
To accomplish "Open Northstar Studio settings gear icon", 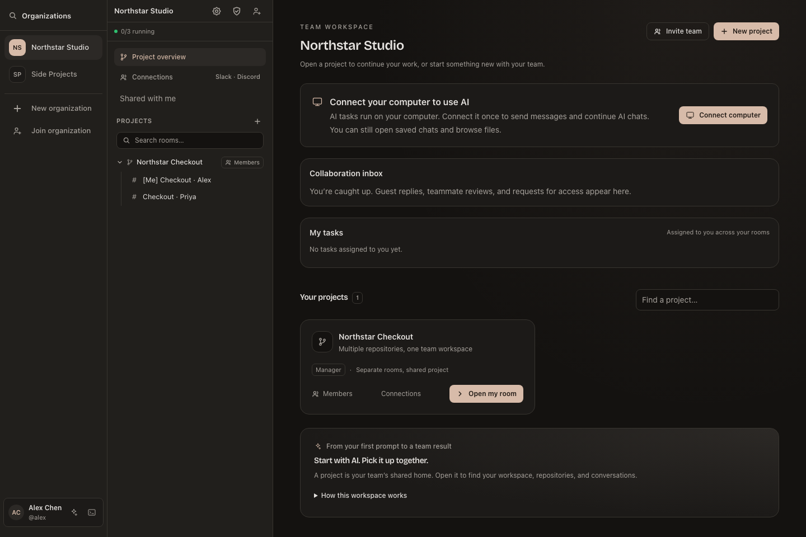I will coord(217,11).
